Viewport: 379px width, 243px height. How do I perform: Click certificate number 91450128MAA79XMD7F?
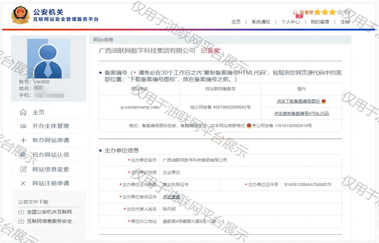308,185
